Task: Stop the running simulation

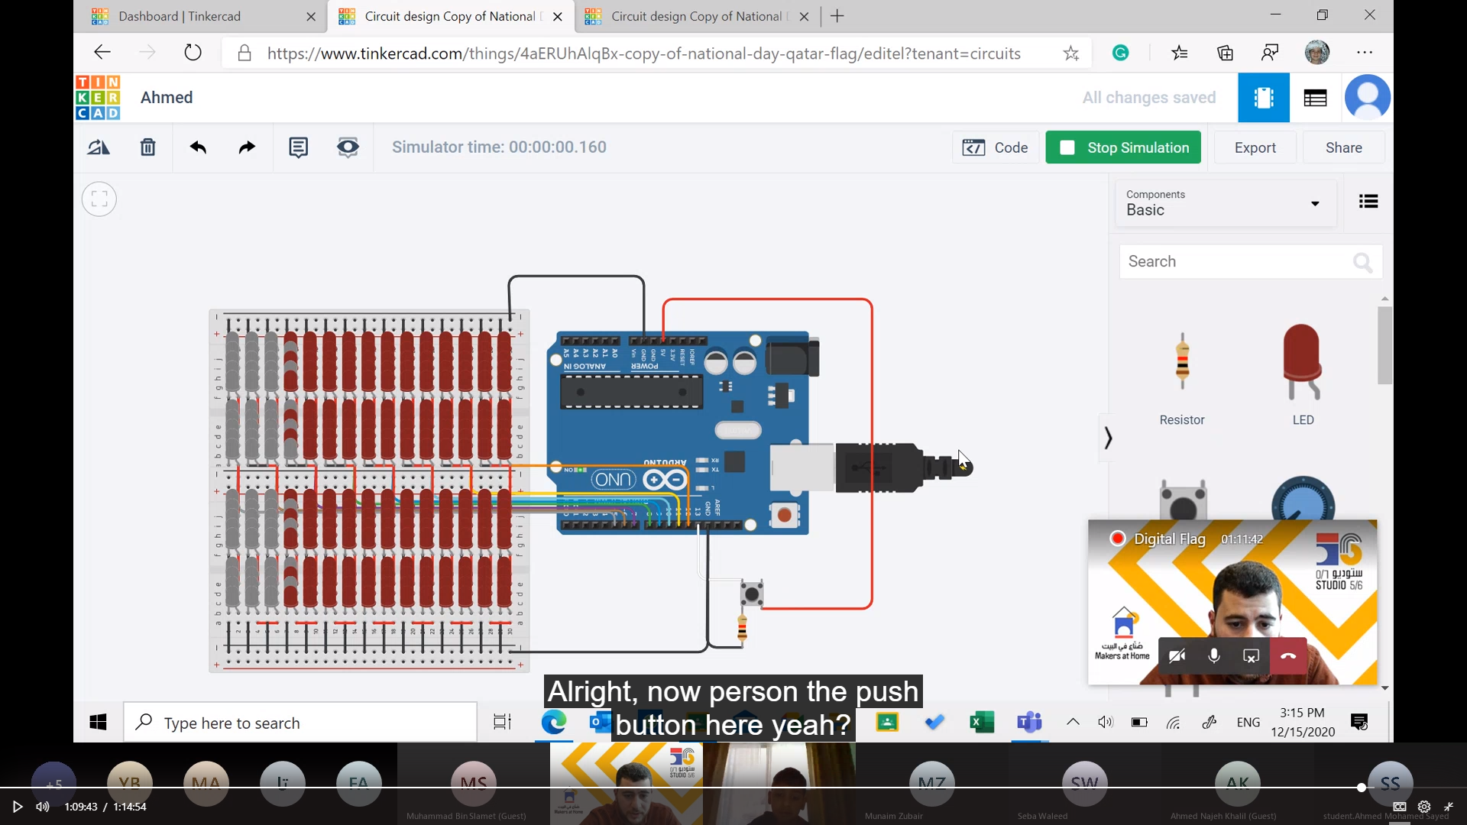Action: tap(1123, 147)
